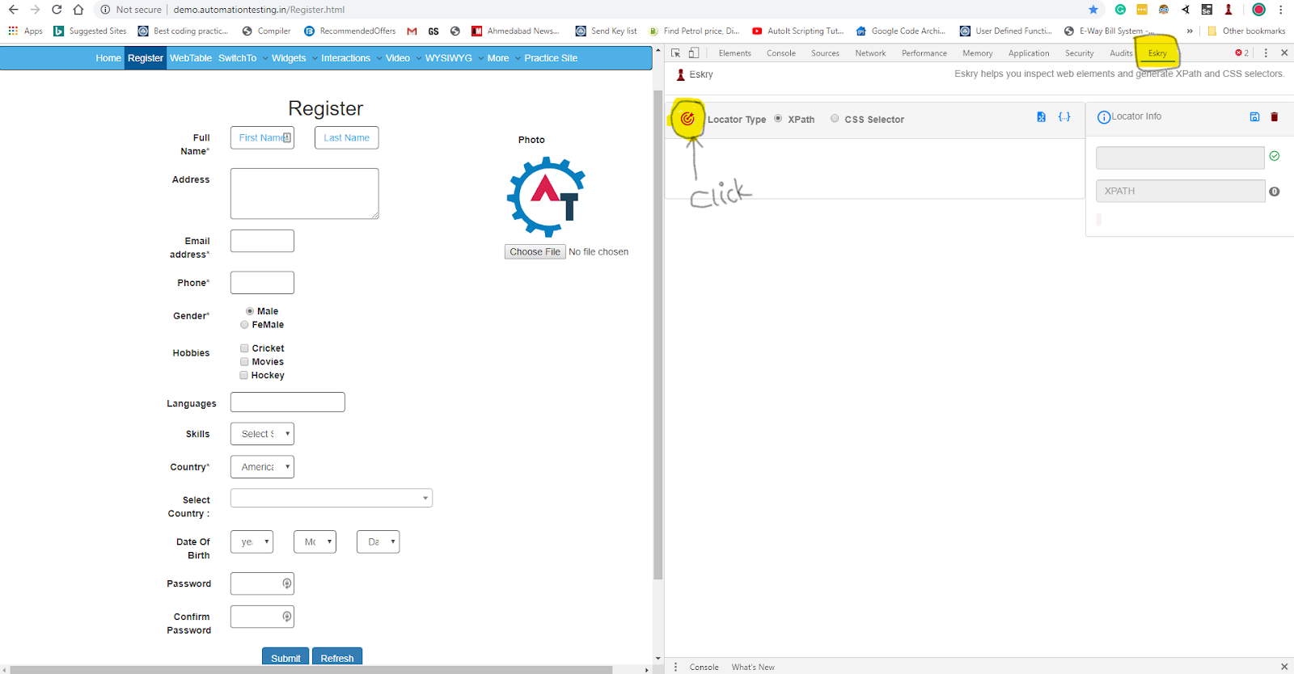Open the Languages multi-select field
The image size is (1294, 674).
pos(288,402)
